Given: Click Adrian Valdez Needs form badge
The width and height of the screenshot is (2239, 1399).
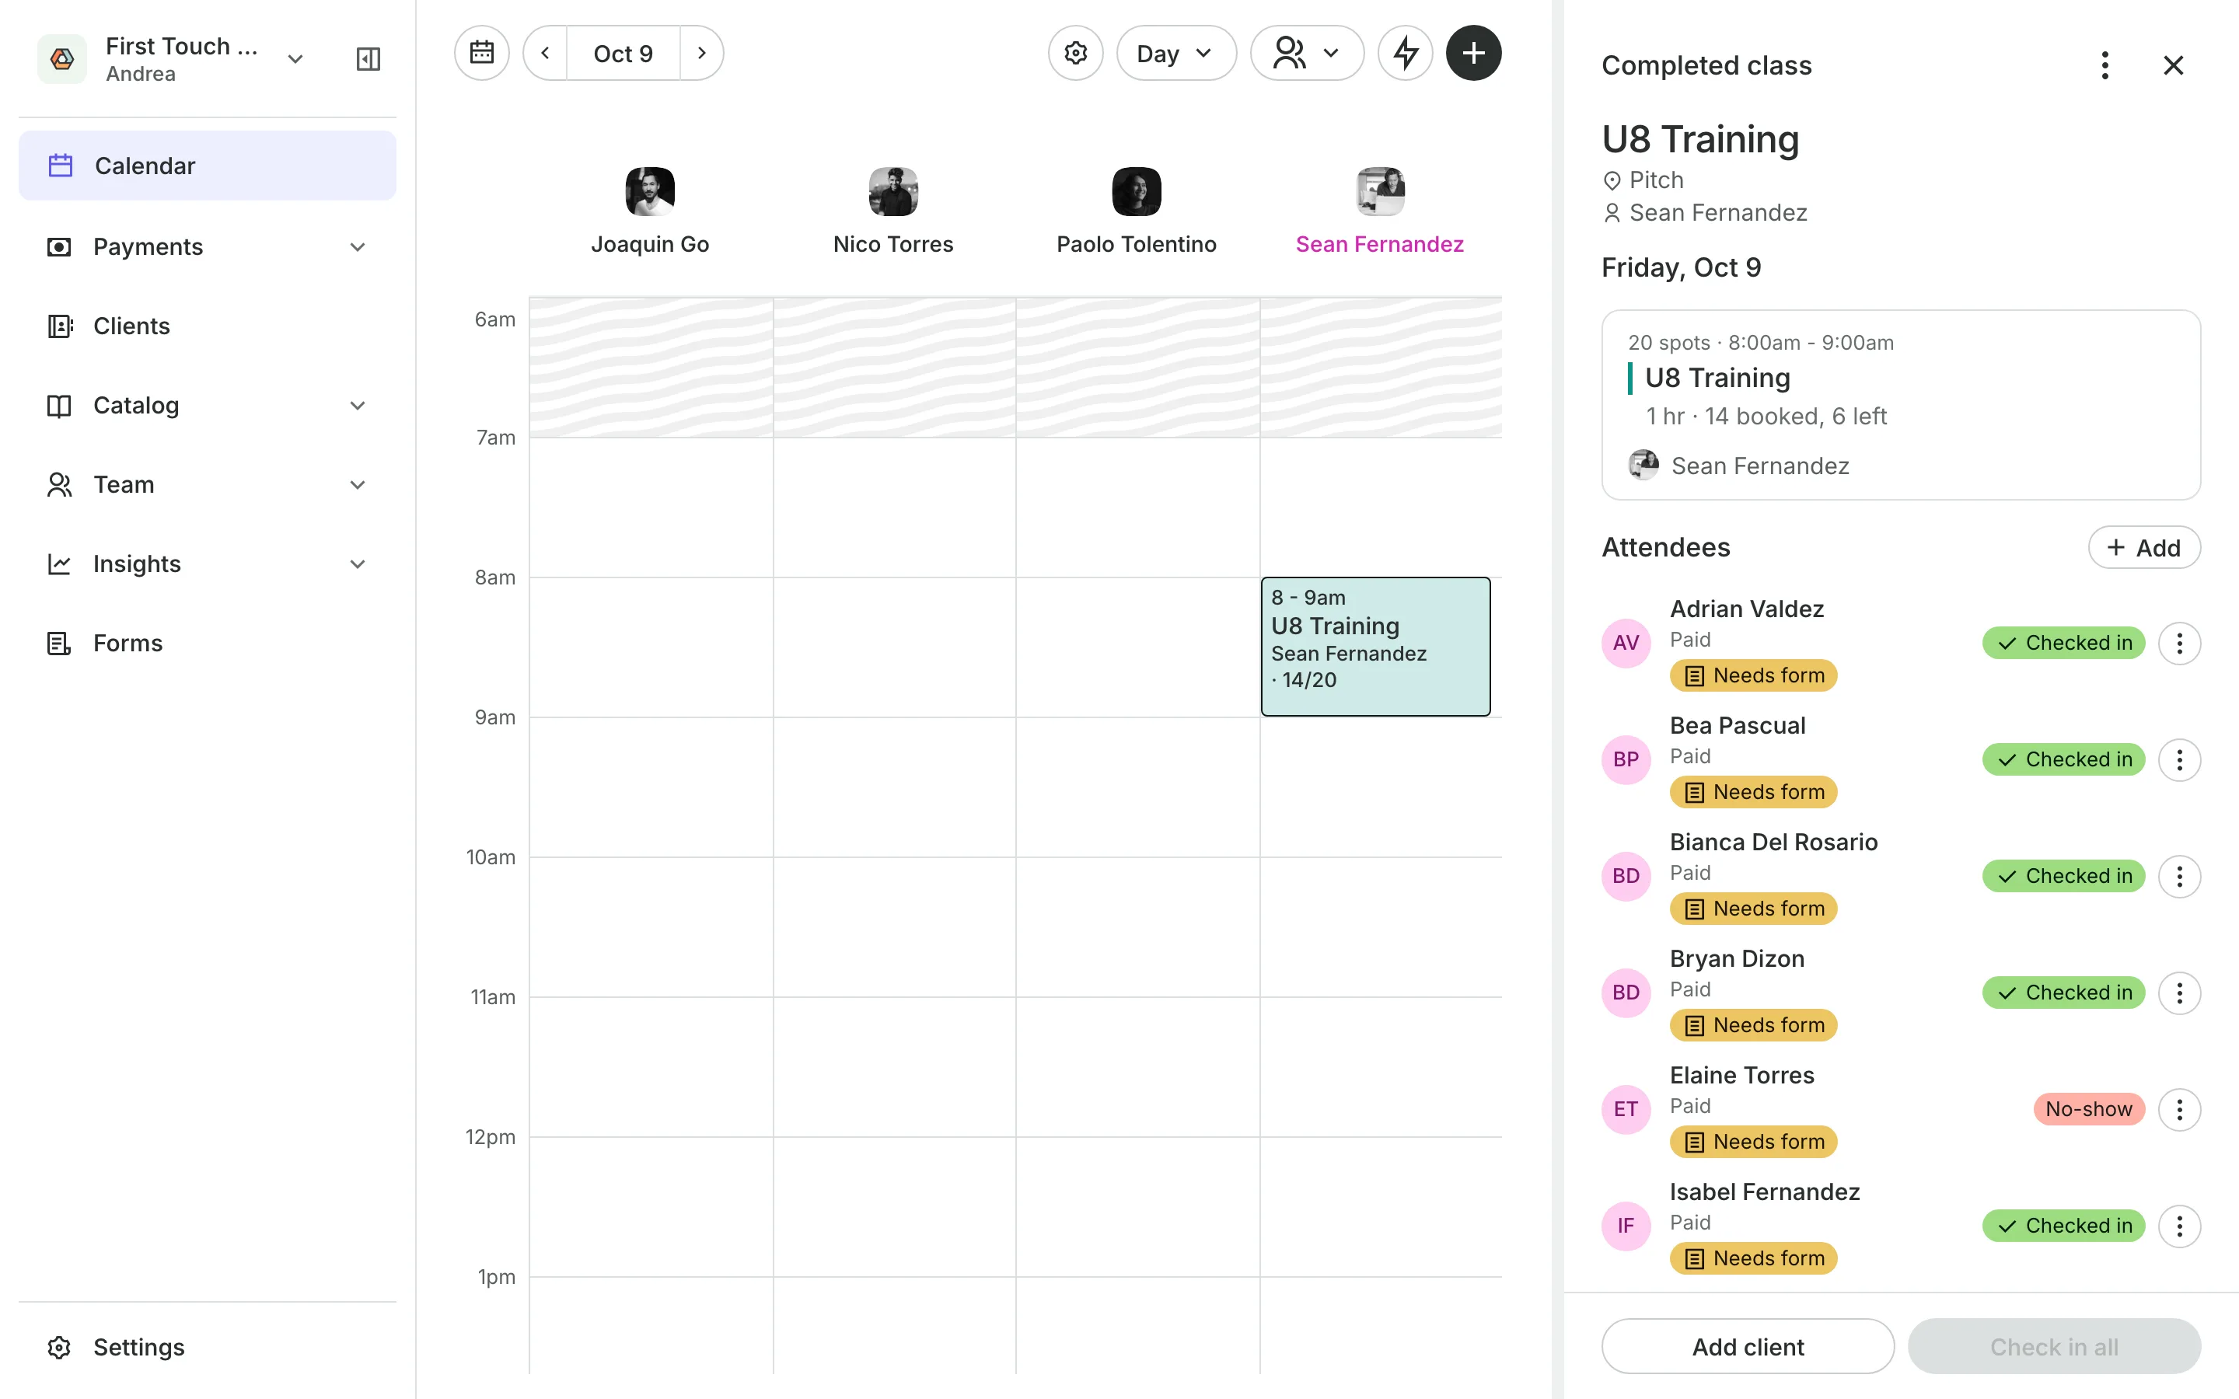Looking at the screenshot, I should [1753, 675].
